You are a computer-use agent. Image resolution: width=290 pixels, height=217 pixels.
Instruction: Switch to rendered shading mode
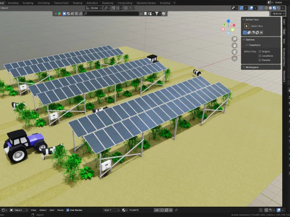tap(279, 8)
